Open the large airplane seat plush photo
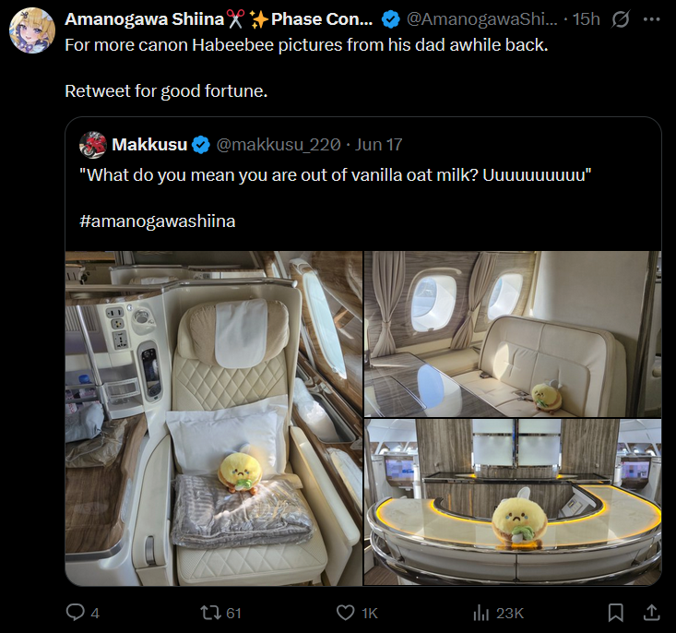 (x=214, y=418)
